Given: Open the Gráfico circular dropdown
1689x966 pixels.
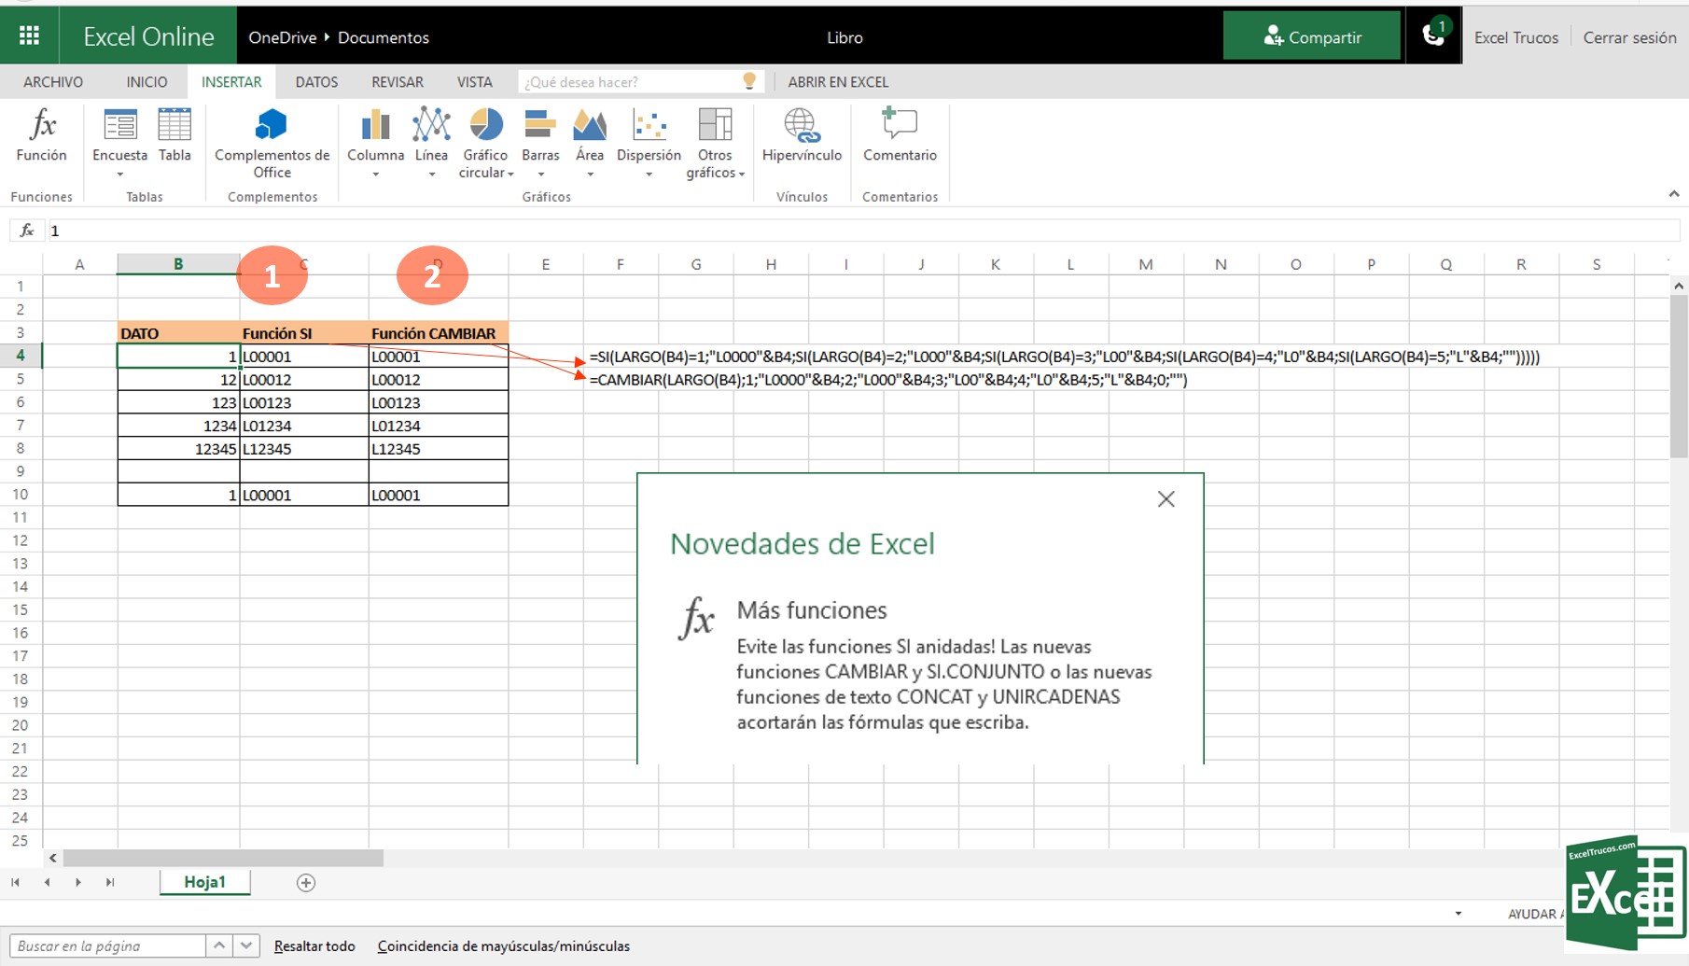Looking at the screenshot, I should (x=509, y=174).
